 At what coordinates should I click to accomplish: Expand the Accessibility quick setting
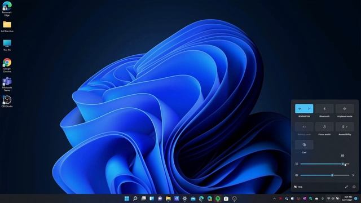click(x=345, y=126)
